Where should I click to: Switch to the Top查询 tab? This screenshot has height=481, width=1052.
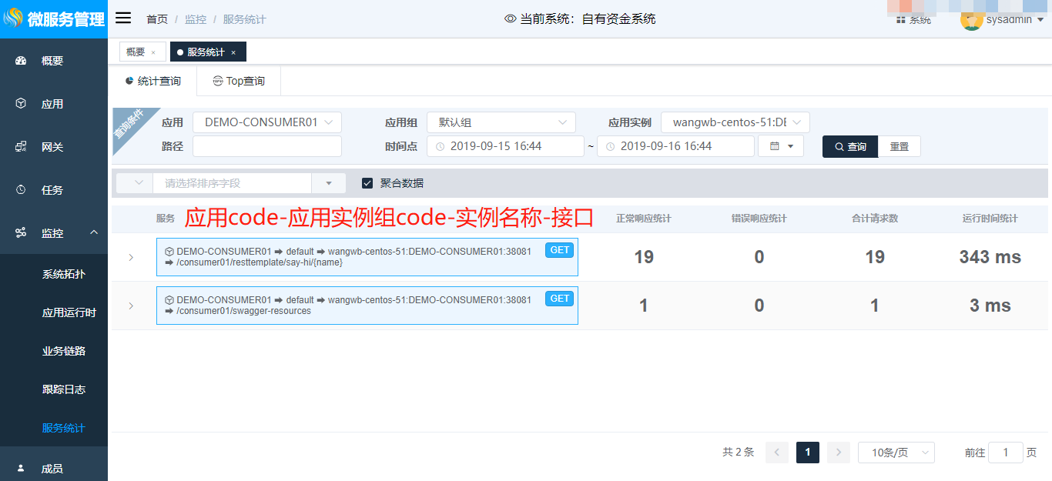point(239,81)
